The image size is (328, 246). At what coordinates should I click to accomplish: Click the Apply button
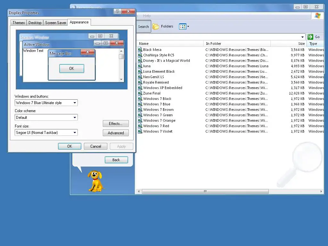121,146
